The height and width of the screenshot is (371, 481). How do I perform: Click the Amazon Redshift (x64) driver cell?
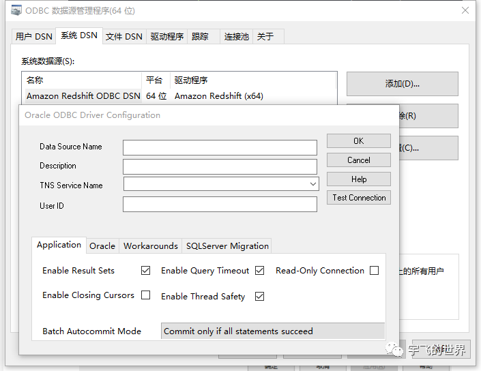tap(219, 96)
